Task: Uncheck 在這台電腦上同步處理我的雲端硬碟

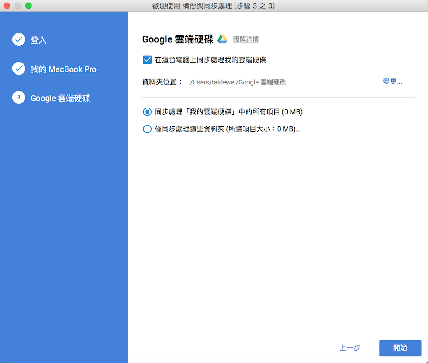Action: point(147,60)
